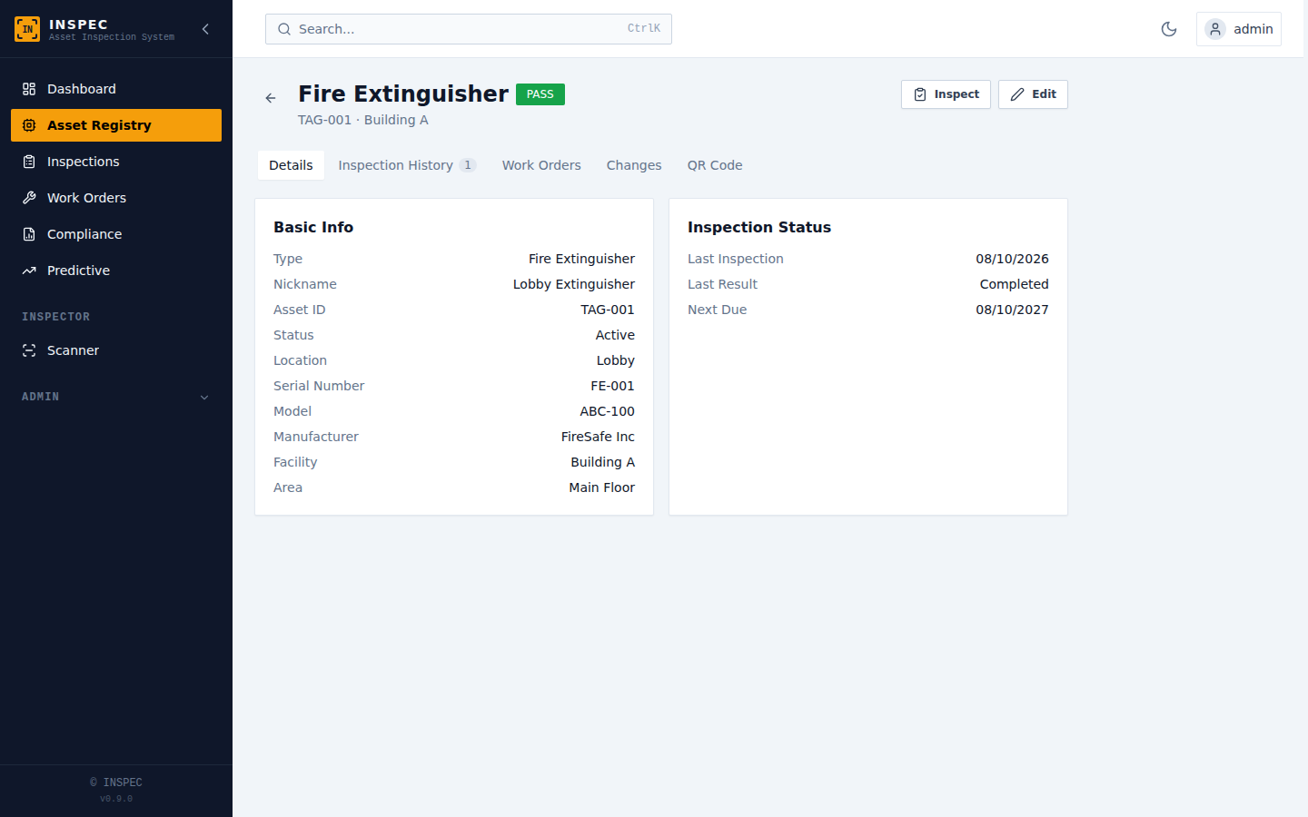Click the Asset ID value TAG-001

pos(608,310)
